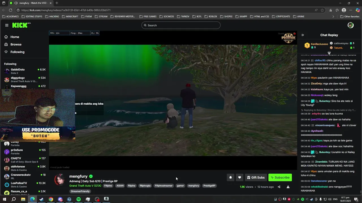Click KenReclusooo top gifter name
The height and width of the screenshot is (203, 362).
click(x=319, y=44)
